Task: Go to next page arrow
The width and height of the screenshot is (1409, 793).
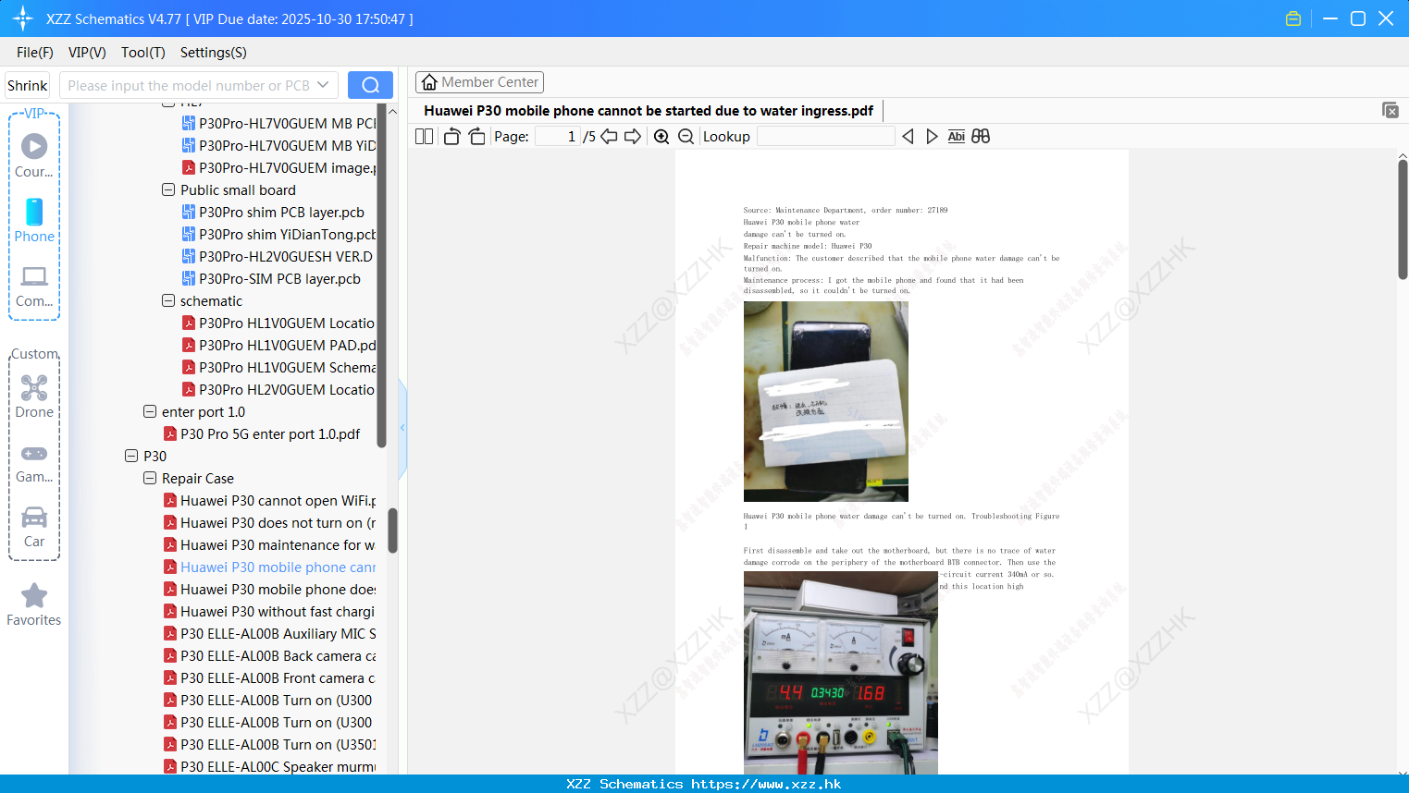Action: [x=633, y=137]
